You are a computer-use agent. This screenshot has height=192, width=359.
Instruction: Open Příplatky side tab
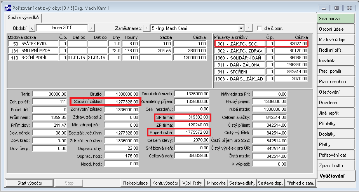point(336,124)
